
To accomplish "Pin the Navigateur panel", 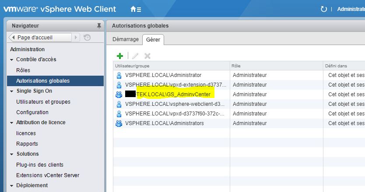I will [x=99, y=26].
